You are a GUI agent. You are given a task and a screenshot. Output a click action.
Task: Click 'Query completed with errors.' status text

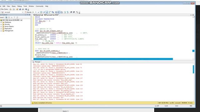tap(43, 103)
